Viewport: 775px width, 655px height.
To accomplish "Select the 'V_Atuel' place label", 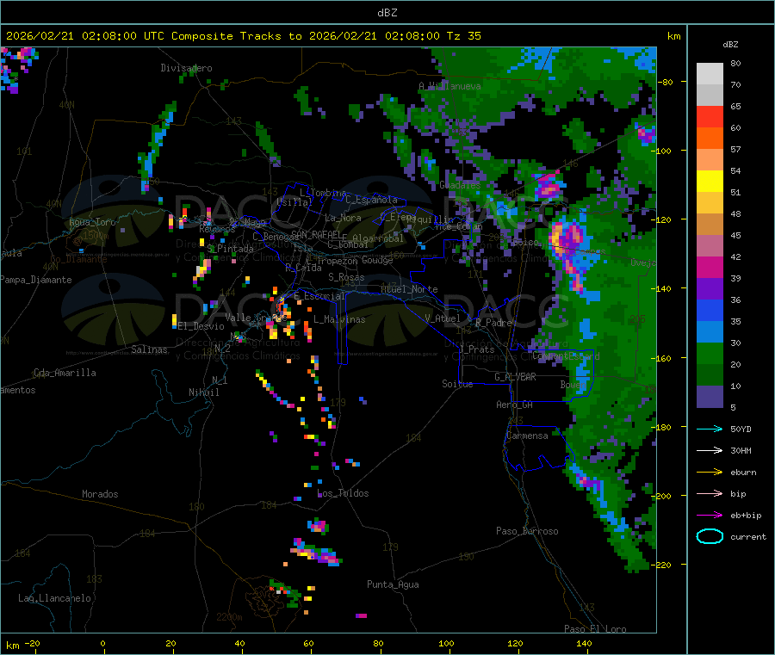I will click(x=443, y=318).
